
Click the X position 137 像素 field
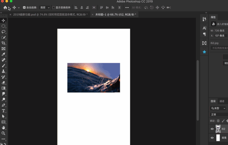[221, 36]
